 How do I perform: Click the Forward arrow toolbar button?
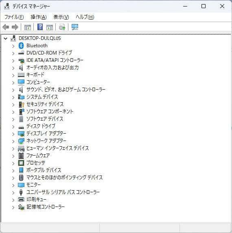pyautogui.click(x=15, y=27)
